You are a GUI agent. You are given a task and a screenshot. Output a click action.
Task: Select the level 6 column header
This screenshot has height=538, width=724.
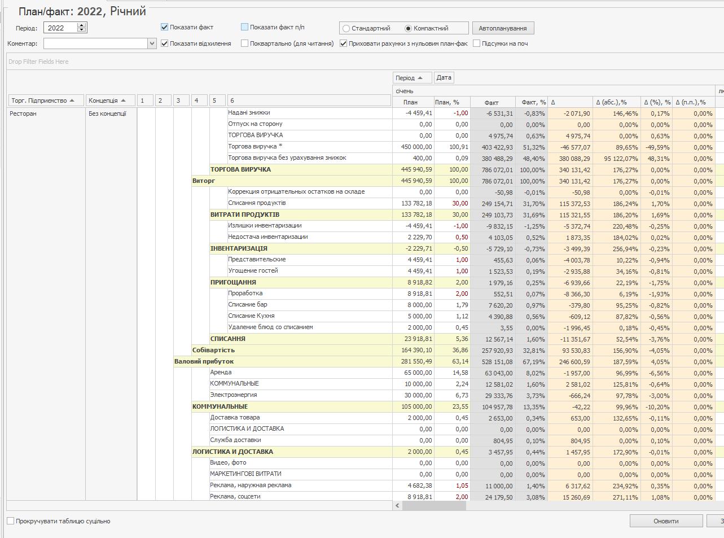point(309,100)
